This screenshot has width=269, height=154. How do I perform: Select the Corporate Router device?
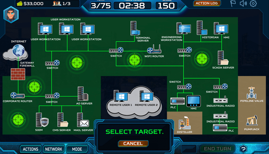[18, 95]
